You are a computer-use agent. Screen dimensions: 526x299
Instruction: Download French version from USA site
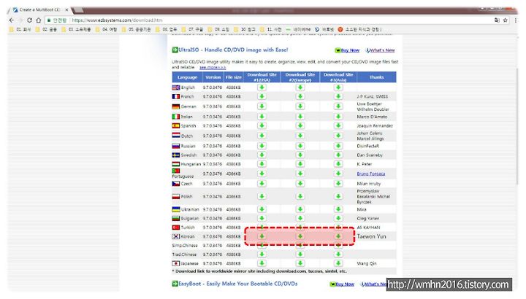[262, 96]
